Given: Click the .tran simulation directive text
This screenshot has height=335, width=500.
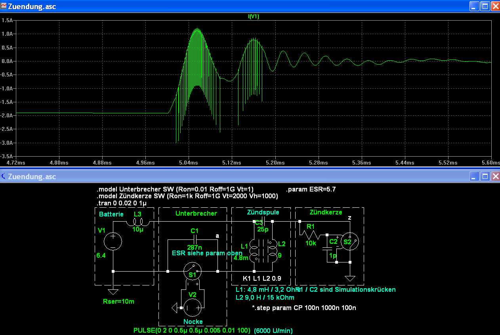Looking at the screenshot, I should (x=122, y=203).
